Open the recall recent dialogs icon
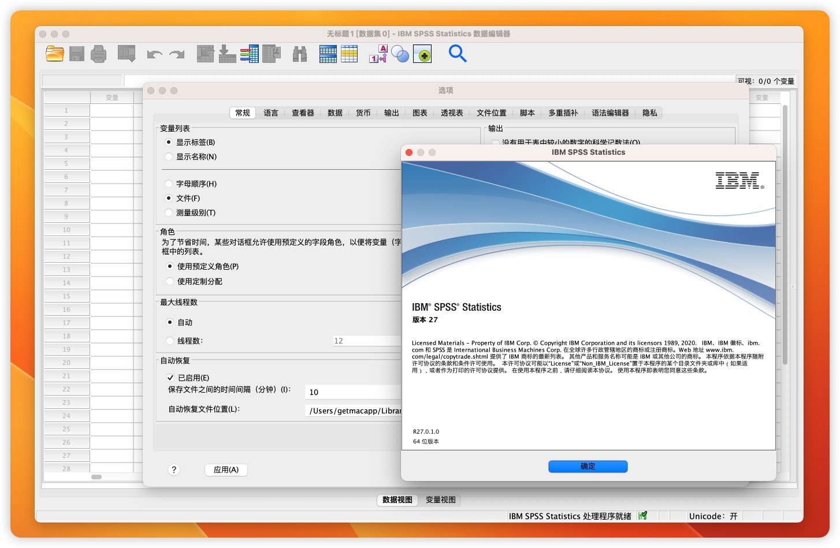Viewport: 840px width, 548px height. (x=126, y=54)
